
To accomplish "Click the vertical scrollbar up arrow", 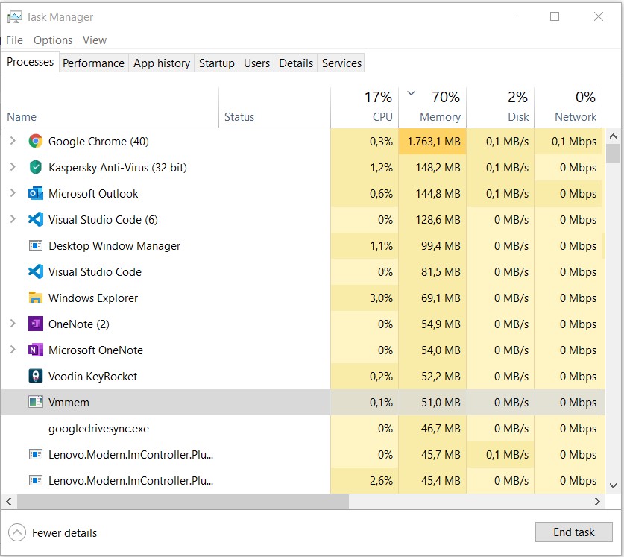I will click(x=614, y=136).
